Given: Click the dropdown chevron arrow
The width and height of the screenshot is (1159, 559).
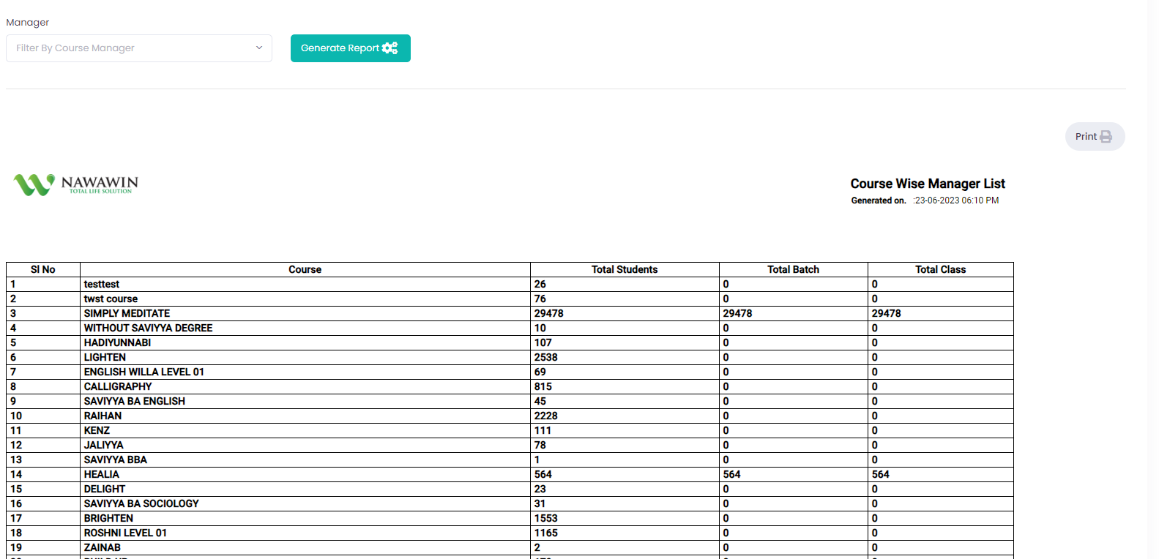Looking at the screenshot, I should pyautogui.click(x=259, y=48).
